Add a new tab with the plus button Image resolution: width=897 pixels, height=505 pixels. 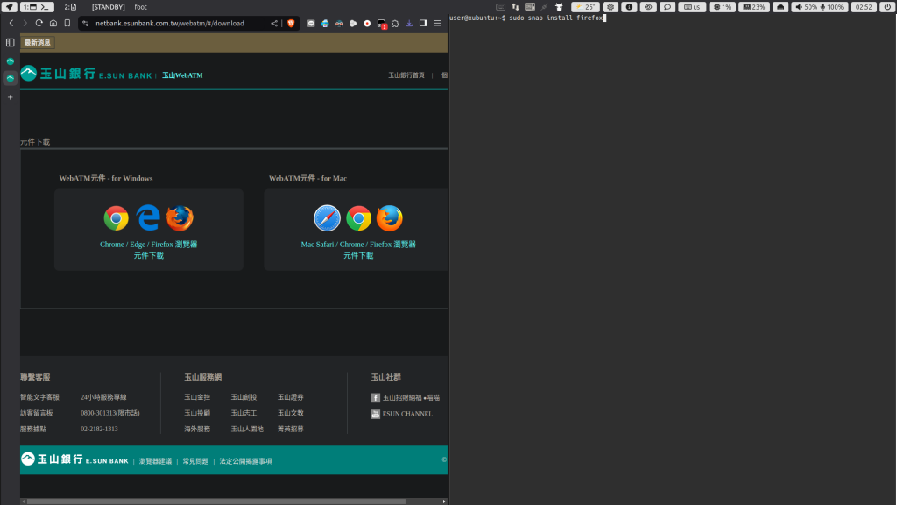[x=11, y=97]
